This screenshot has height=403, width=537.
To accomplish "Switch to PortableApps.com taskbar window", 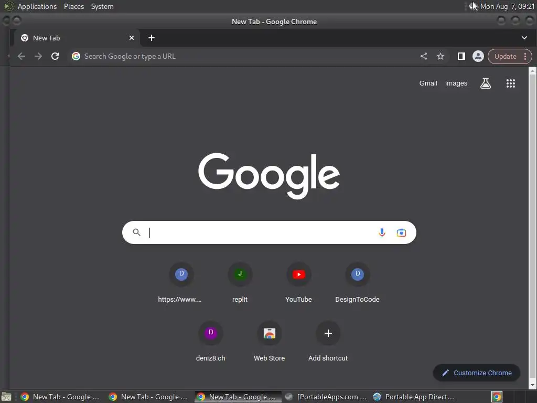I will tap(326, 397).
